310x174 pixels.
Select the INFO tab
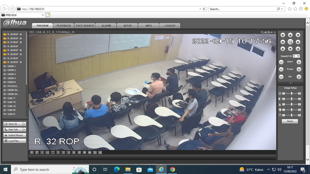(x=149, y=26)
